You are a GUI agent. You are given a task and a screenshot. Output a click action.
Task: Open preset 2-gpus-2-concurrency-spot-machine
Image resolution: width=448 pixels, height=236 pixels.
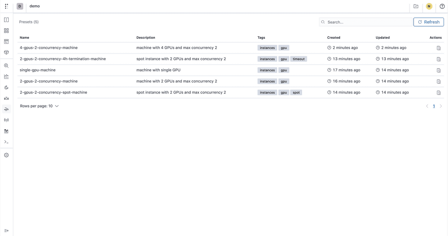coord(53,92)
